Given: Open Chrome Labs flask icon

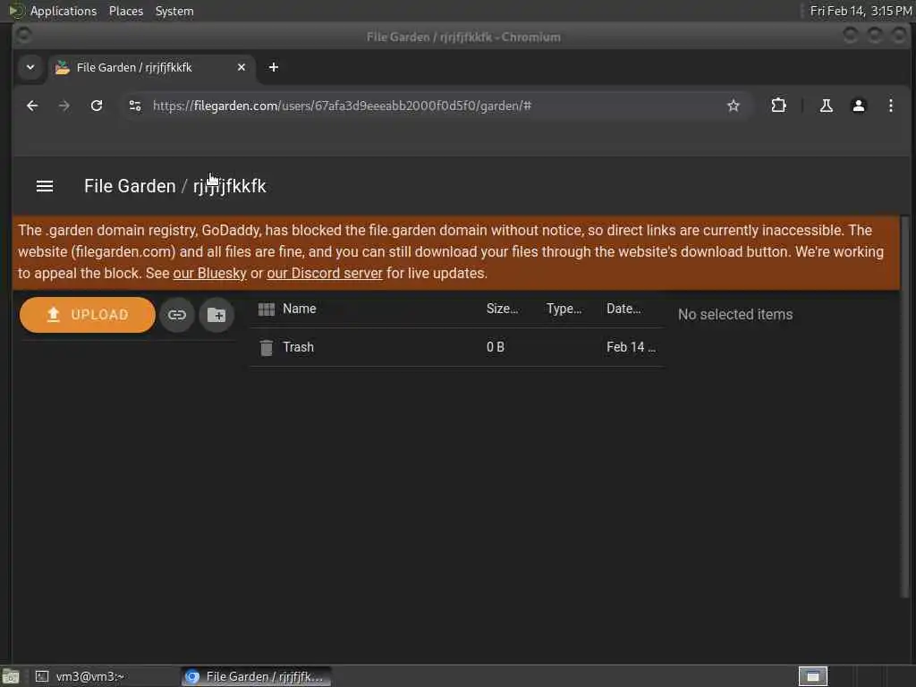Looking at the screenshot, I should click(x=826, y=106).
